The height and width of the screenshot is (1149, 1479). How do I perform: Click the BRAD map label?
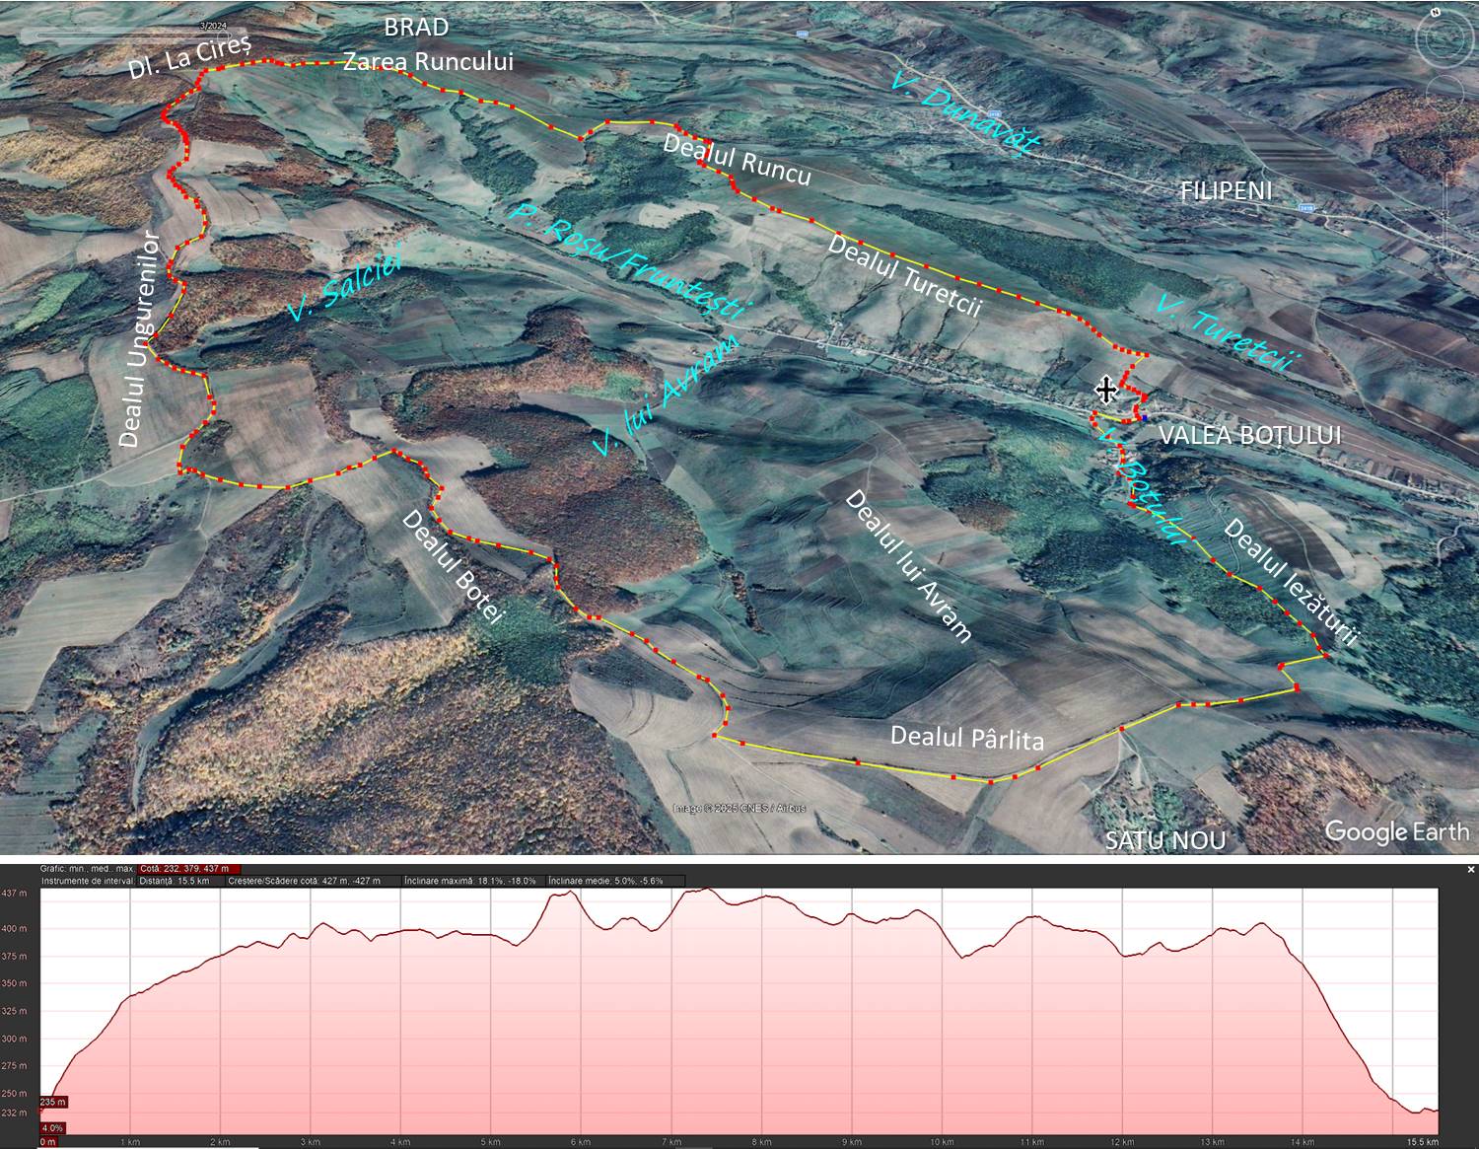click(415, 28)
